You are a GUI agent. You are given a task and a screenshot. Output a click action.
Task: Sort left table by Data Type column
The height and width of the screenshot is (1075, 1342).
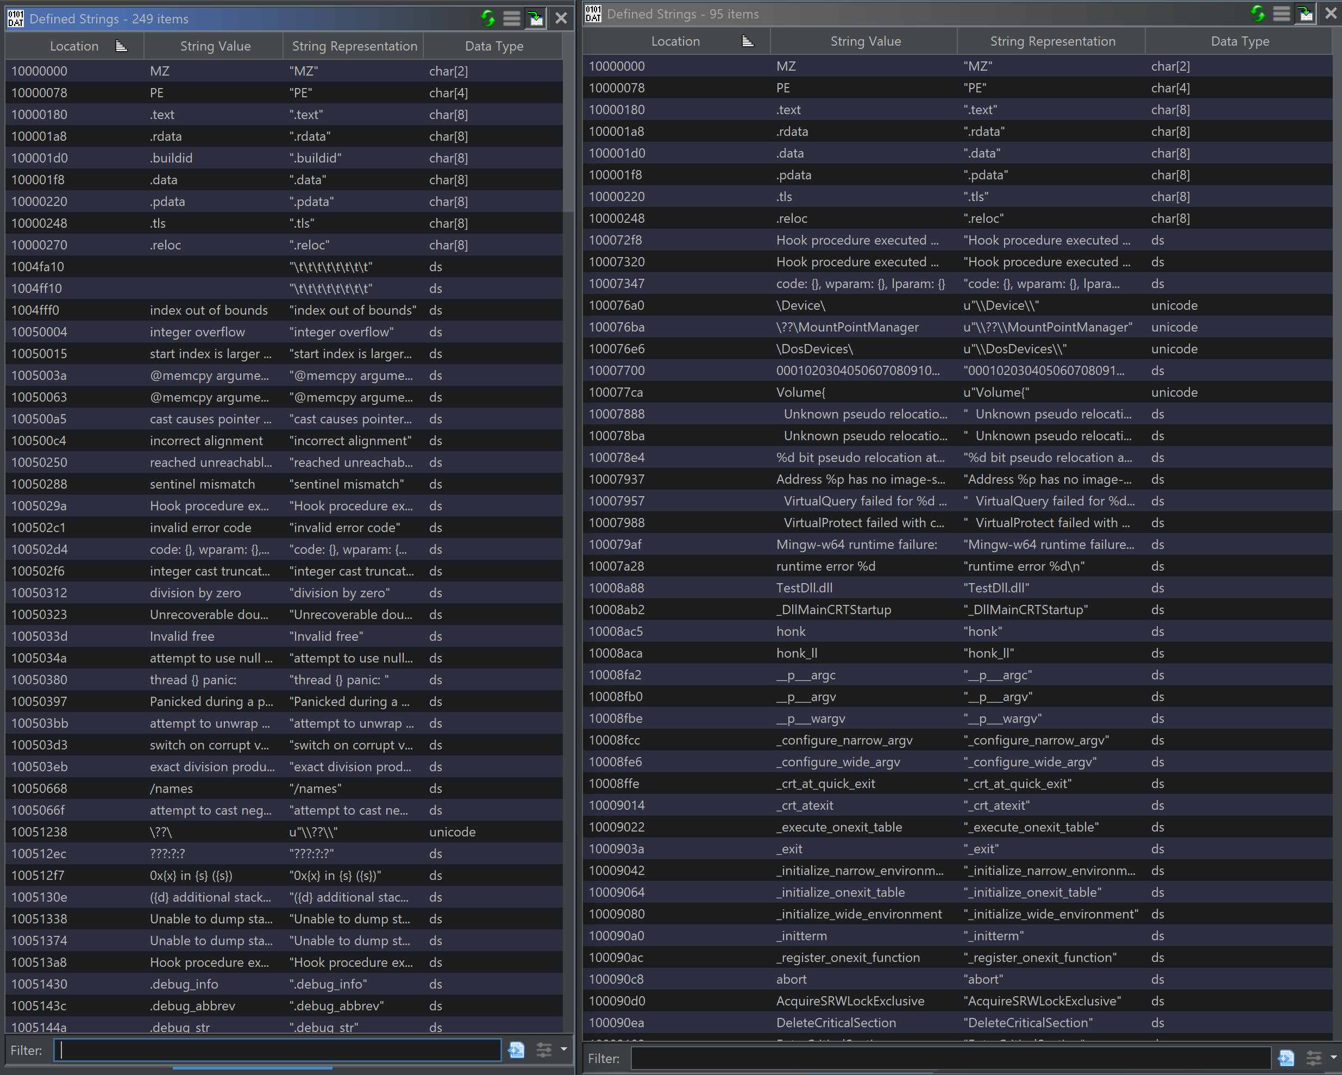pos(493,46)
